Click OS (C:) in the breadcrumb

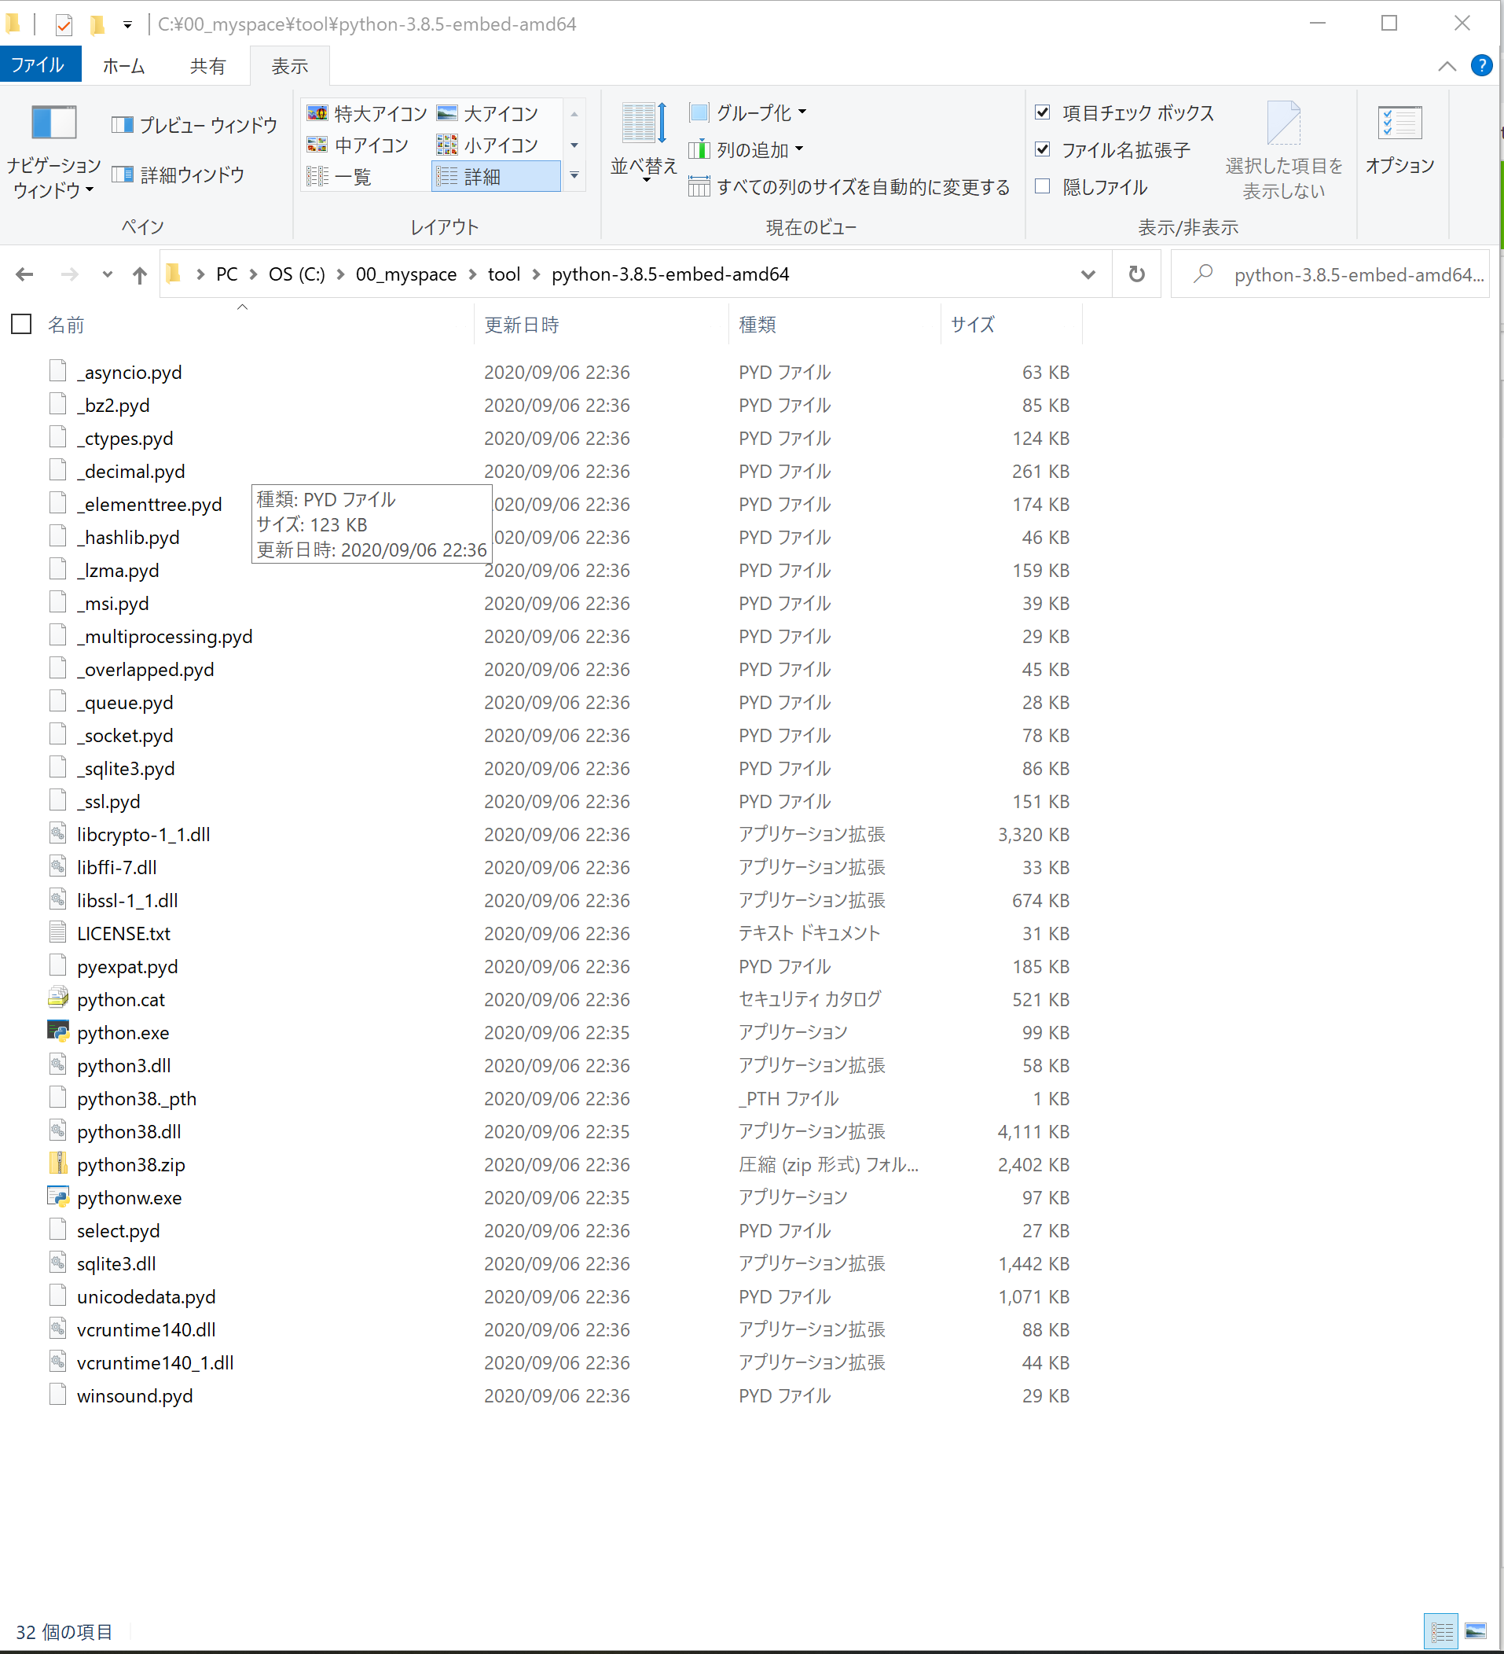pyautogui.click(x=297, y=274)
